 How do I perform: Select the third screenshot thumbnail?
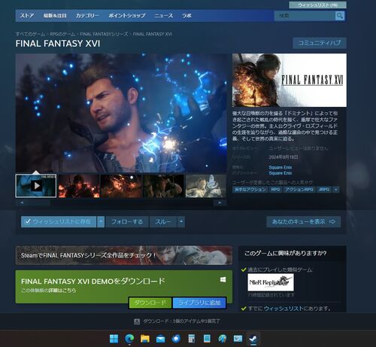tap(121, 186)
